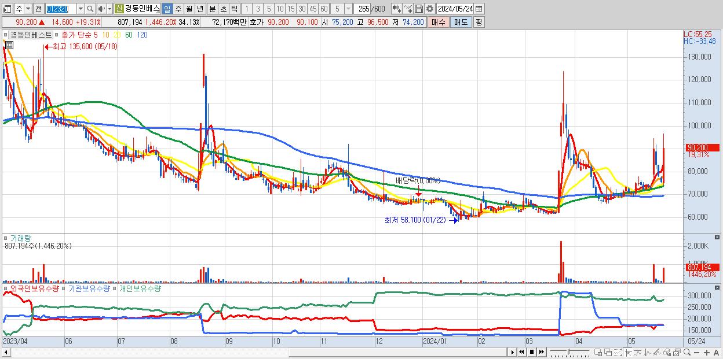Open chart settings gear icon
This screenshot has height=359, width=723.
(430, 9)
